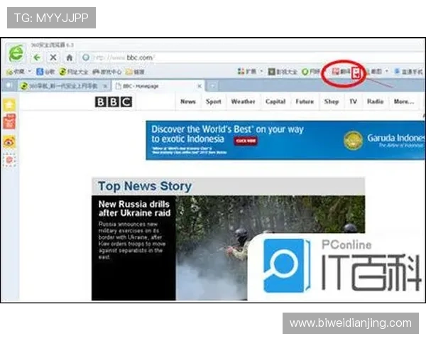The height and width of the screenshot is (341, 426).
Task: Open the yellow star favorites sidebar icon
Action: point(10,104)
